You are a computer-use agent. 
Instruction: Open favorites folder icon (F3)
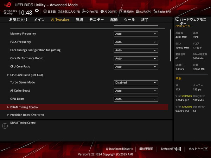[x=60, y=12]
